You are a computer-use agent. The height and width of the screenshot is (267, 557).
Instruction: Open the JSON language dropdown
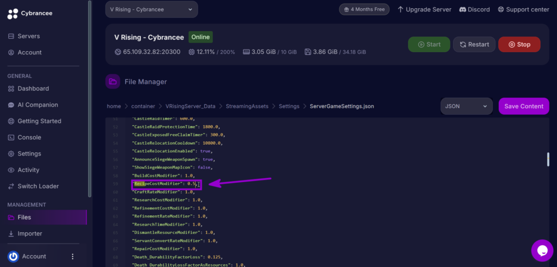(x=466, y=106)
